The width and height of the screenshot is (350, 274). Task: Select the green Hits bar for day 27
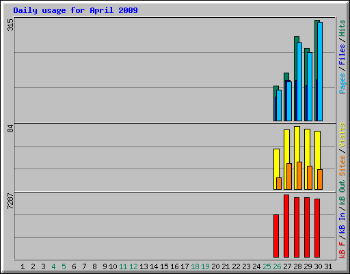(x=286, y=77)
